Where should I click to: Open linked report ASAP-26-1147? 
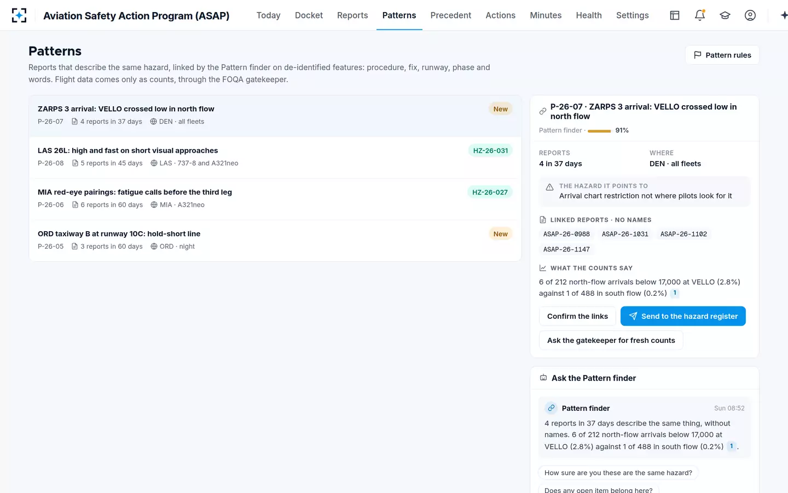pos(566,249)
